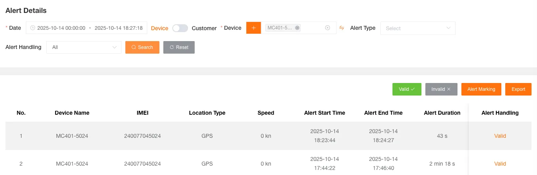Open the Alert Type dropdown
Screen dimensions: 537x175
pyautogui.click(x=418, y=28)
